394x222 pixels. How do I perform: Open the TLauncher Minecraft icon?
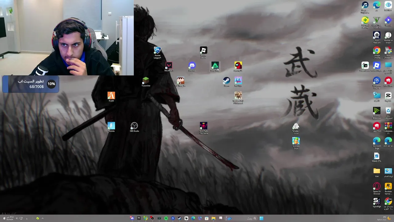[x=146, y=82]
